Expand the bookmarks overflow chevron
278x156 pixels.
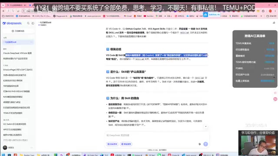(x=261, y=16)
